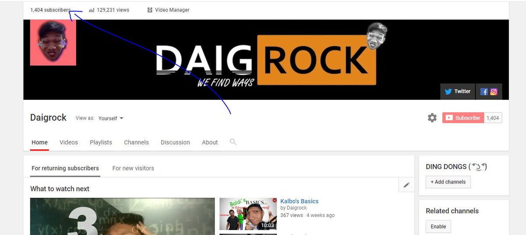The image size is (526, 235).
Task: Open the Kalbo's Basics video title
Action: pos(299,201)
